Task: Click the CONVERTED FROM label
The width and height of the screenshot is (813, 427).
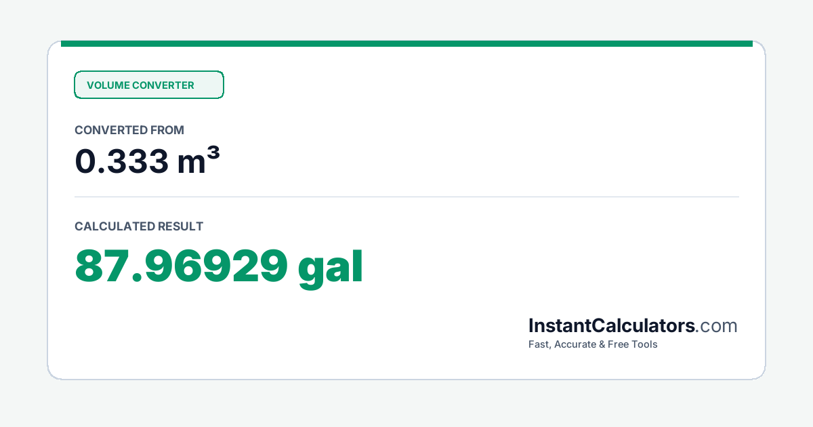Action: click(129, 130)
